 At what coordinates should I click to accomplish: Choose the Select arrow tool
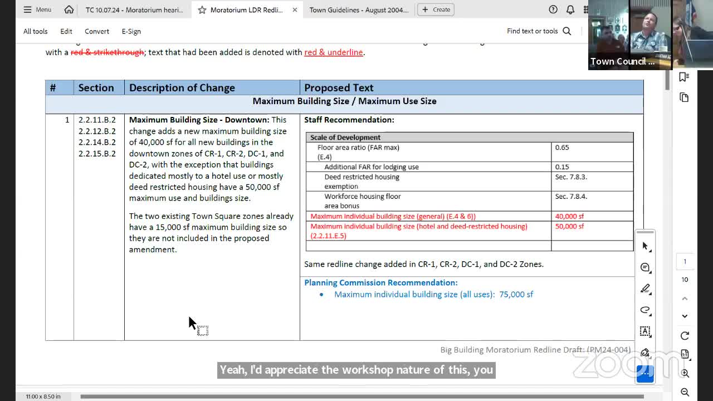pos(645,246)
